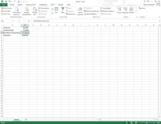Click the zoom slider handle
Viewport: 161px width, 124px height.
click(x=147, y=123)
